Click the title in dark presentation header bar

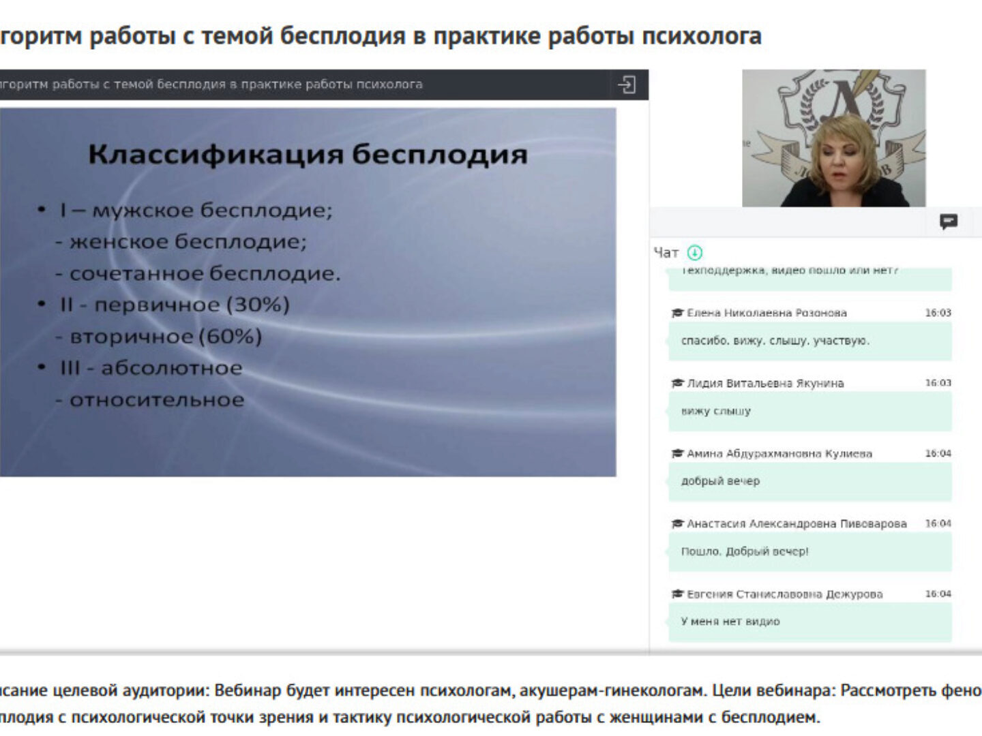tap(211, 85)
